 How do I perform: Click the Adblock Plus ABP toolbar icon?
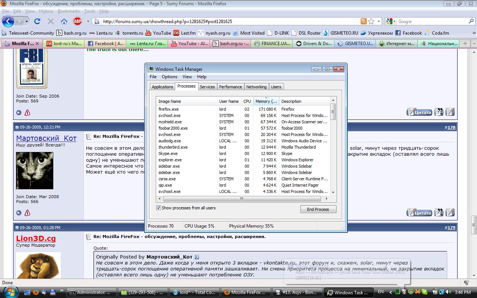click(77, 21)
